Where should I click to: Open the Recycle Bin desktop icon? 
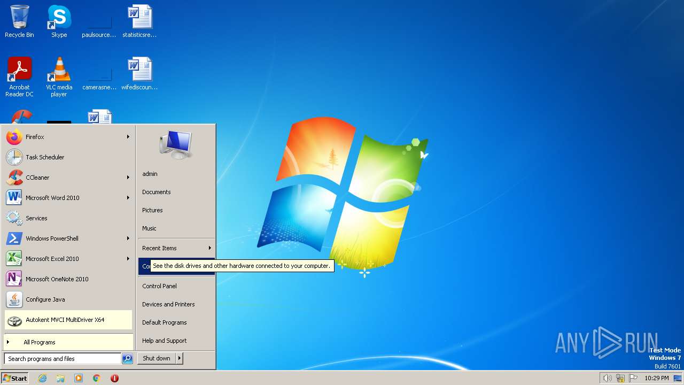[19, 21]
